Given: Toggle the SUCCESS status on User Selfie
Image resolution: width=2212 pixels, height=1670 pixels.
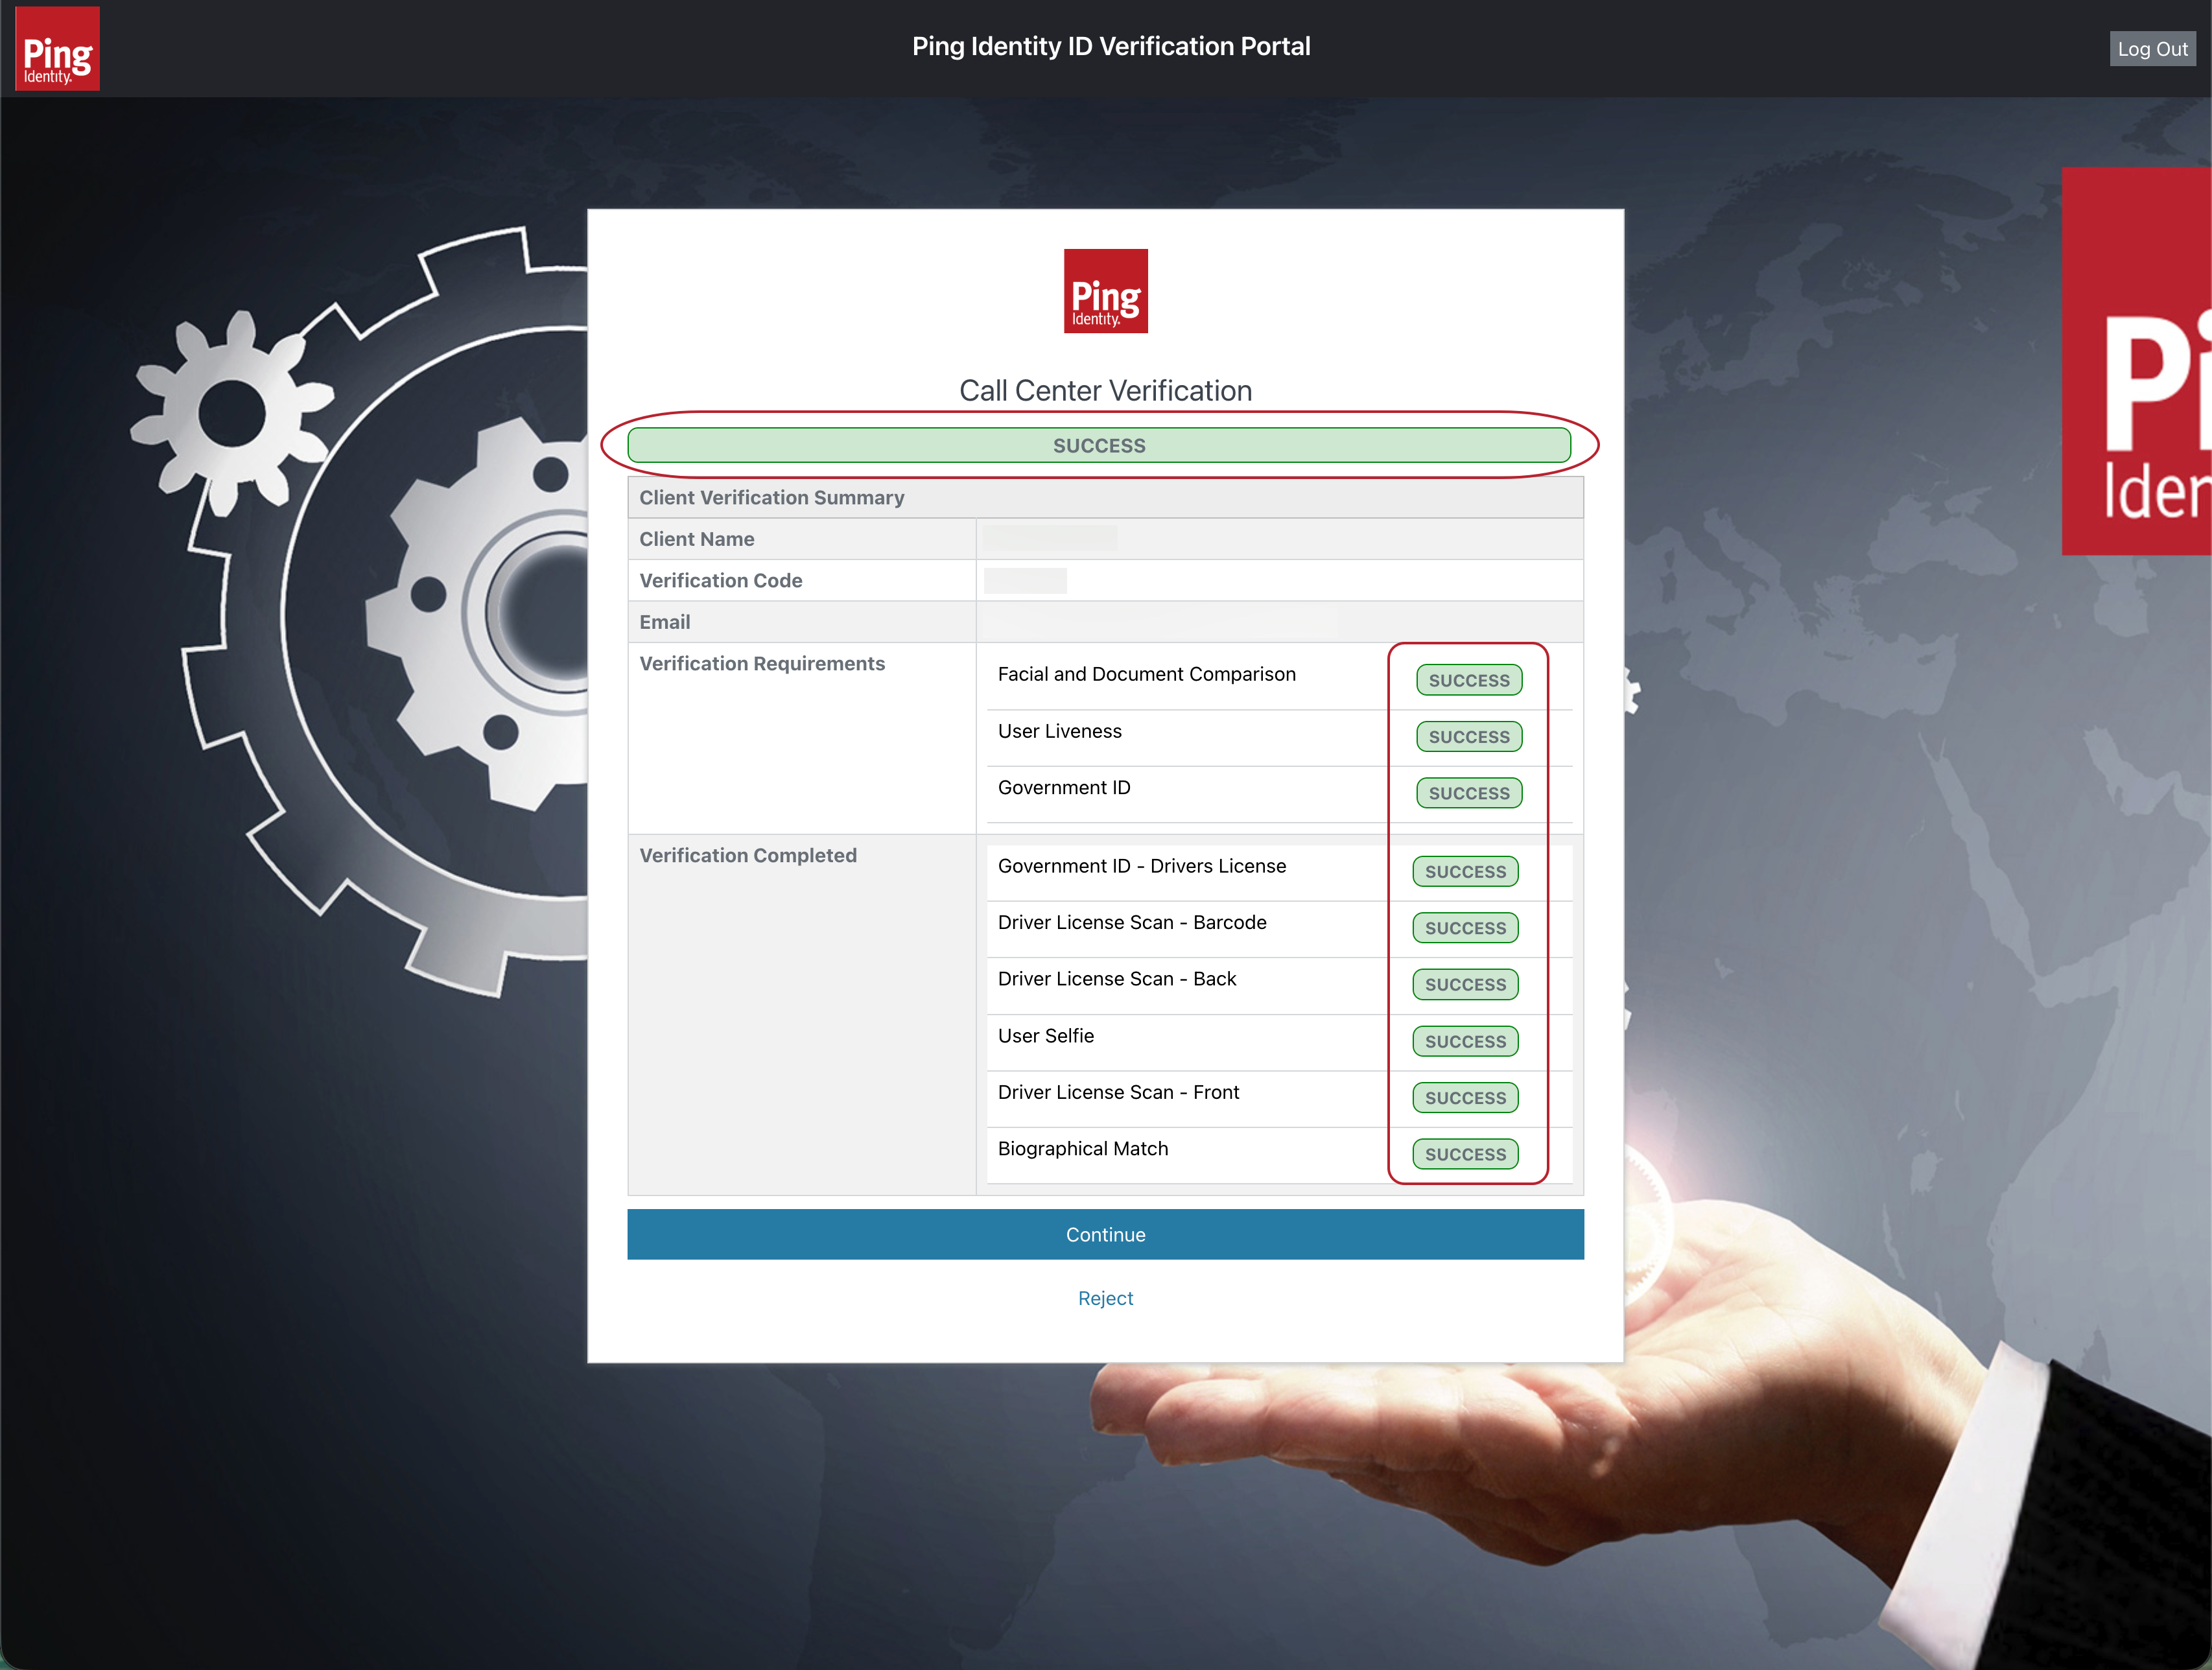Looking at the screenshot, I should [x=1465, y=1041].
